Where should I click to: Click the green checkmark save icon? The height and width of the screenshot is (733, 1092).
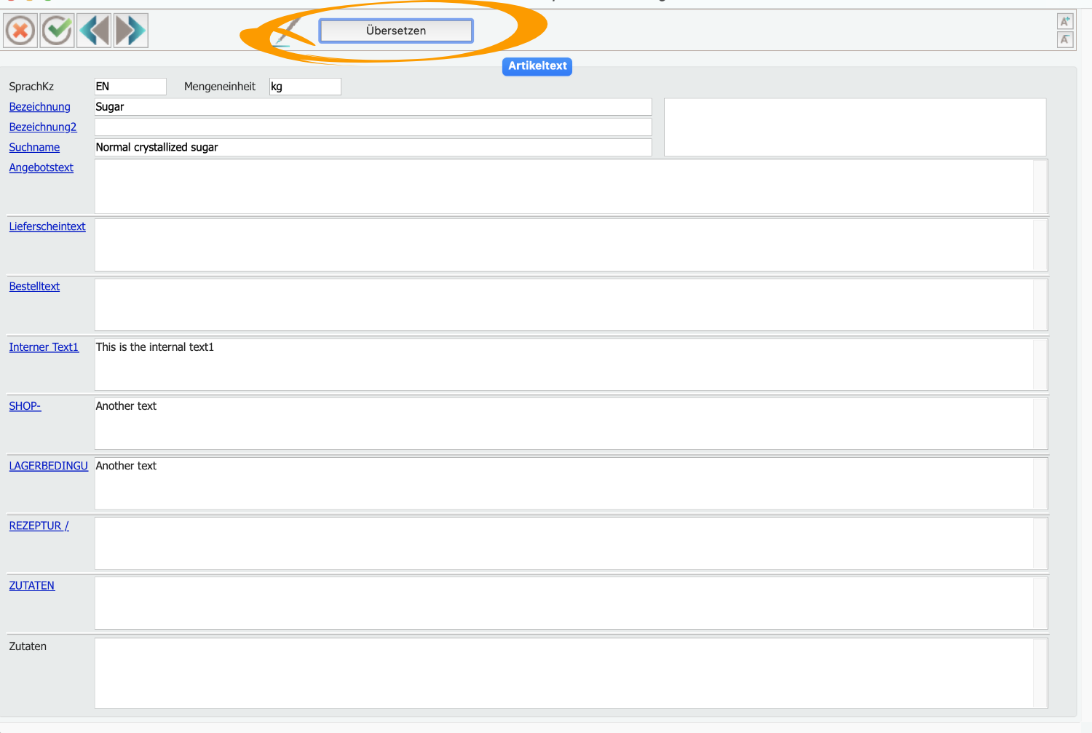pos(57,31)
